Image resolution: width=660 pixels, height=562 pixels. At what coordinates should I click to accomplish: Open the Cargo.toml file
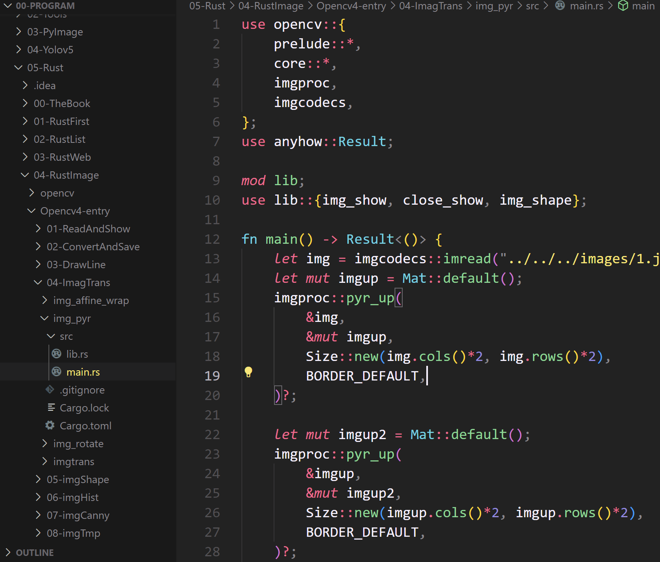[x=86, y=426]
